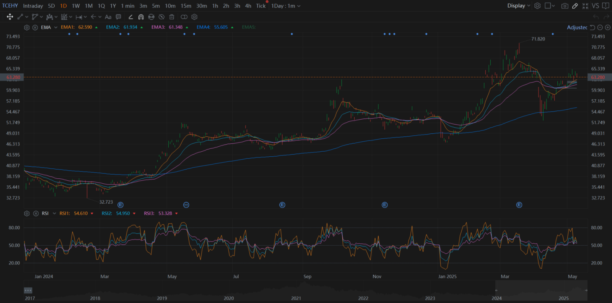Switch to the 1W timeframe
612x303 pixels.
pyautogui.click(x=76, y=6)
